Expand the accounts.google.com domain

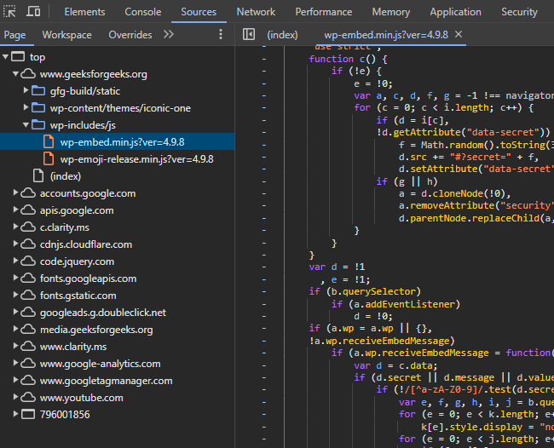[15, 192]
